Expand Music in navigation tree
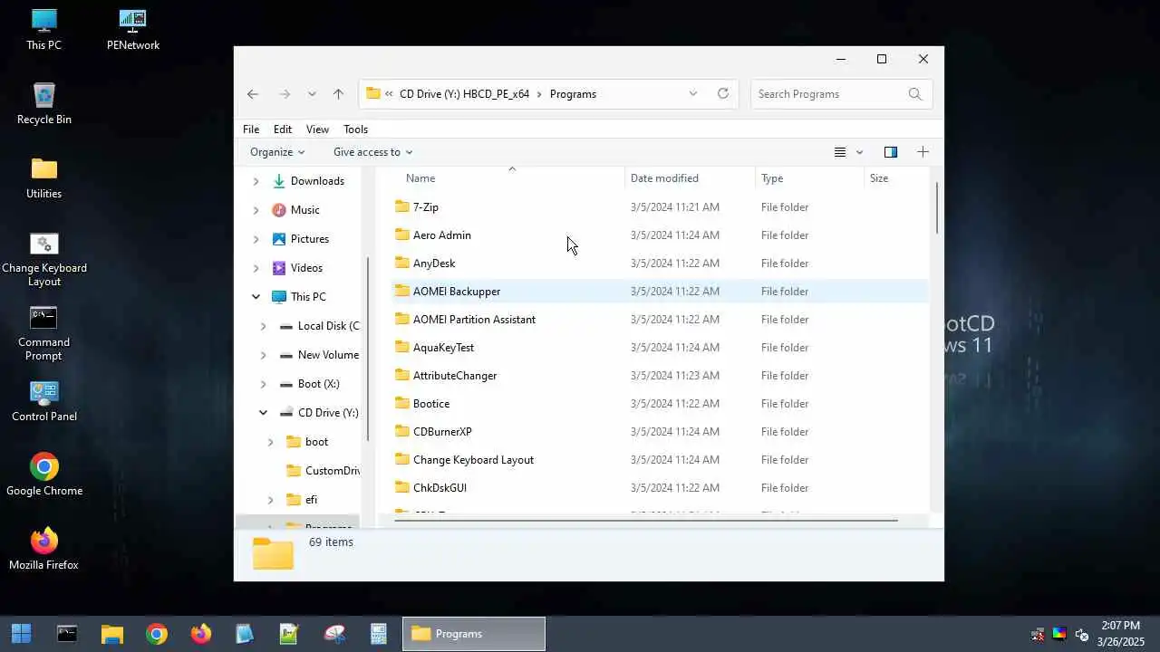 [x=256, y=210]
